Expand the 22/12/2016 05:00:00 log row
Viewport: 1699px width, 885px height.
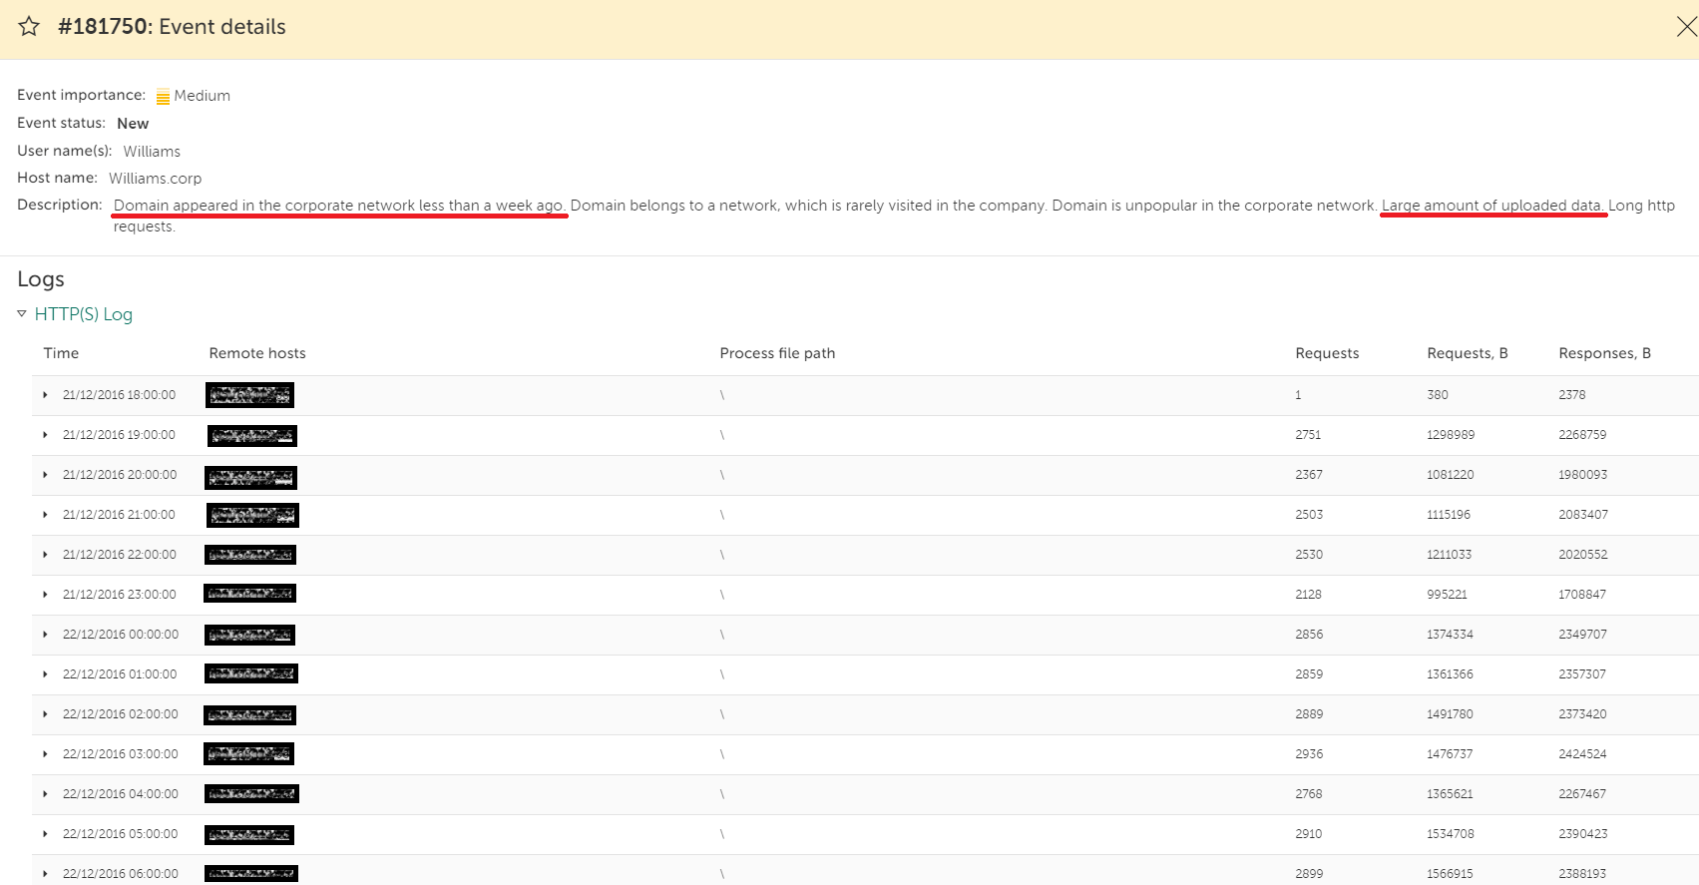tap(45, 834)
